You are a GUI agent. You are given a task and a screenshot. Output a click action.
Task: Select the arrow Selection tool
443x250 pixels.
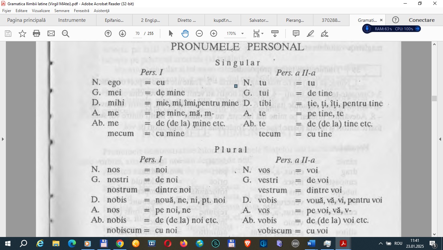tap(171, 34)
